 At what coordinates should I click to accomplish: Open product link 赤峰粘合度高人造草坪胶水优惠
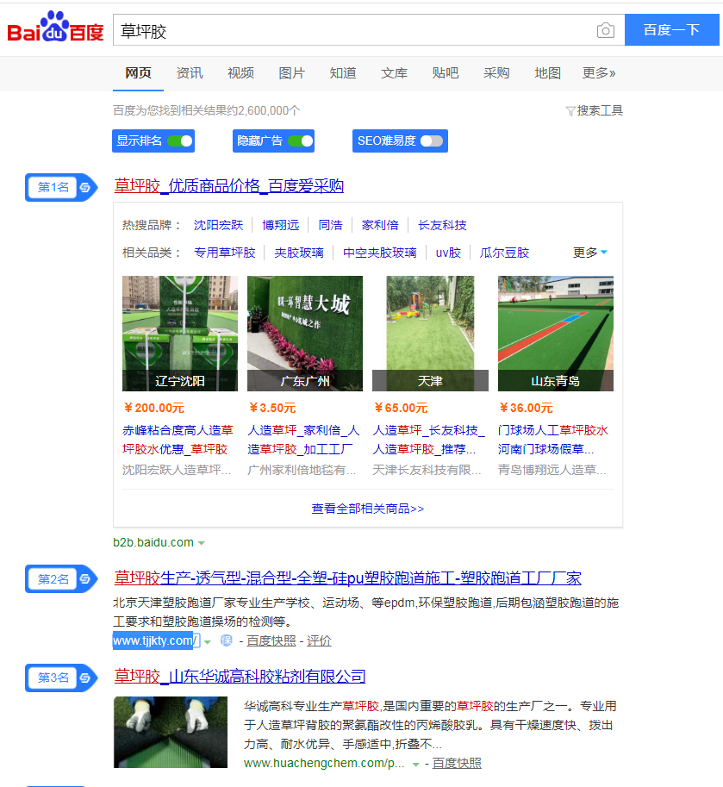pos(178,440)
